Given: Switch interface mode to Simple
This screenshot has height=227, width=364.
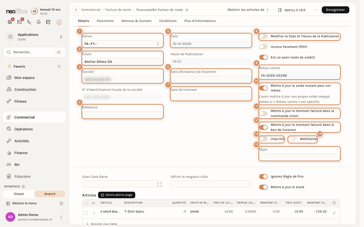Looking at the screenshot, I should point(19,194).
